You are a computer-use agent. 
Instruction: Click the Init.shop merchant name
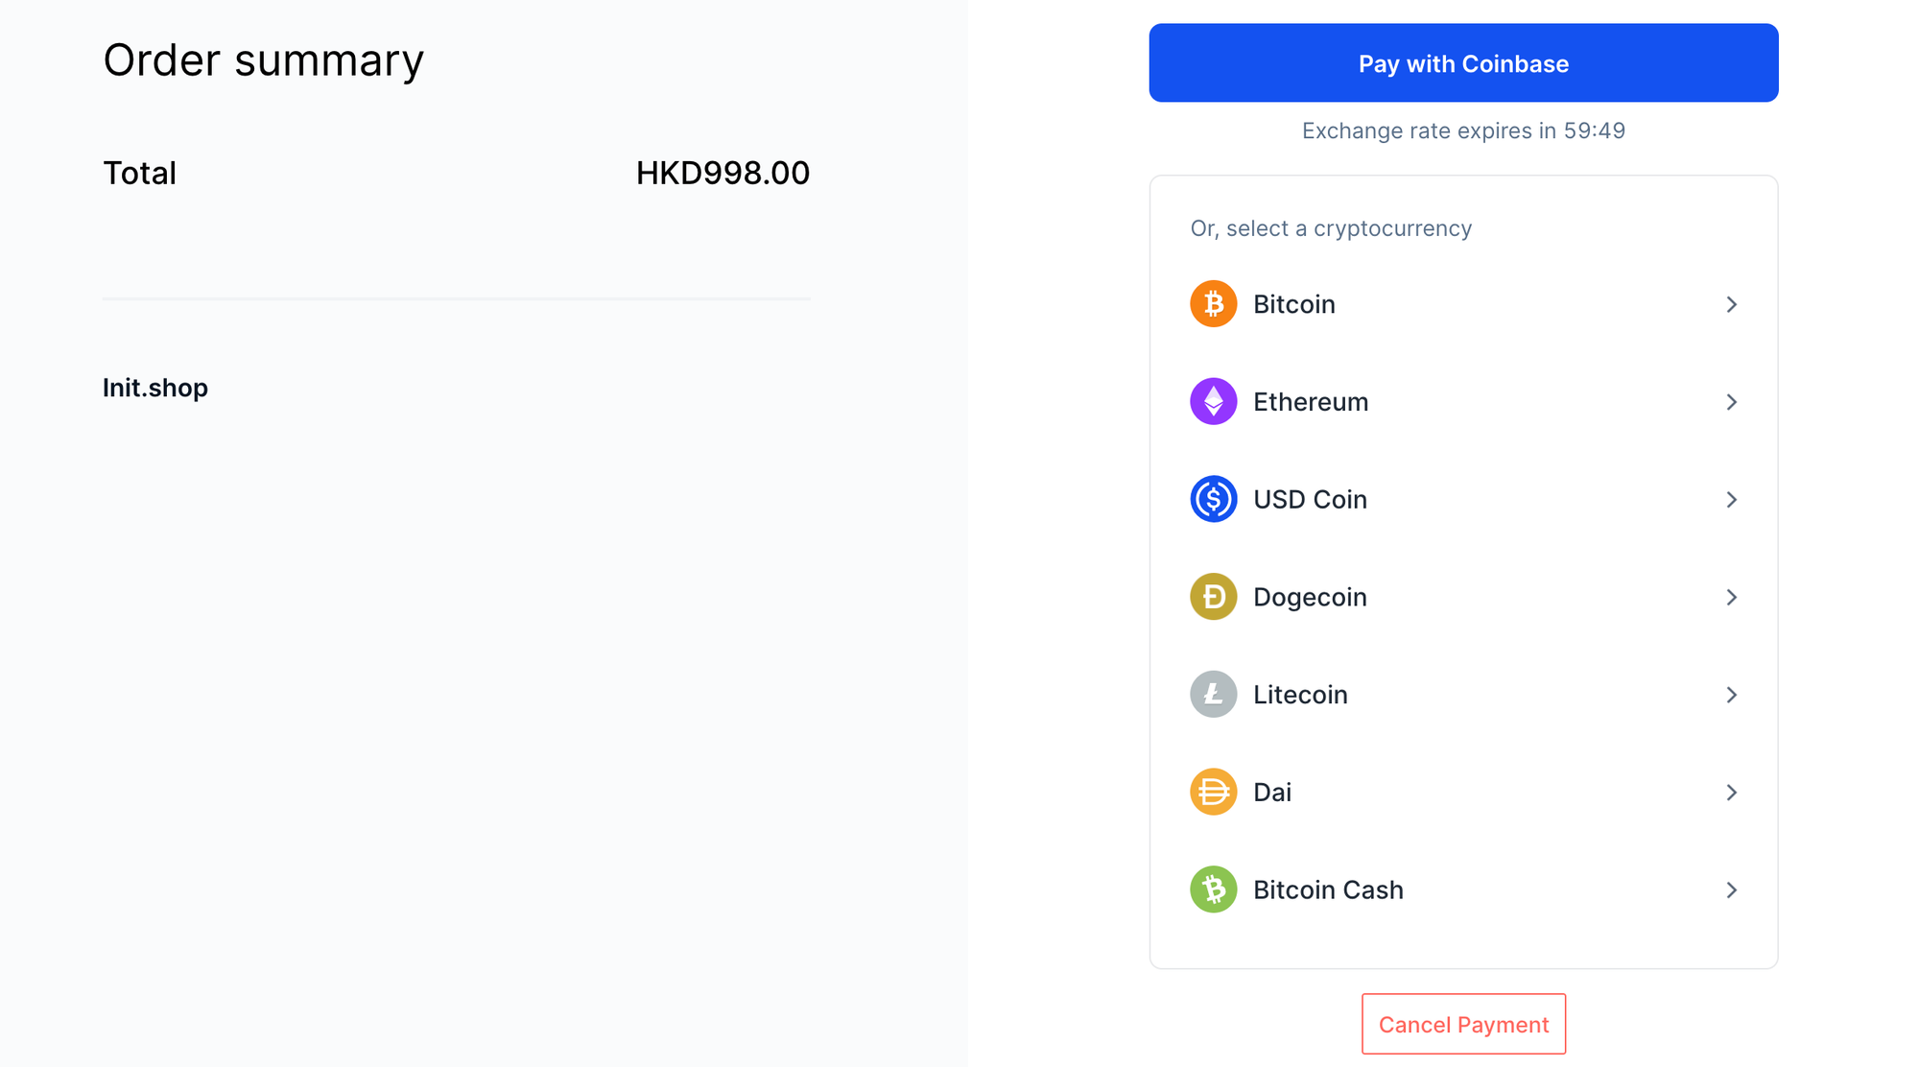click(x=155, y=388)
